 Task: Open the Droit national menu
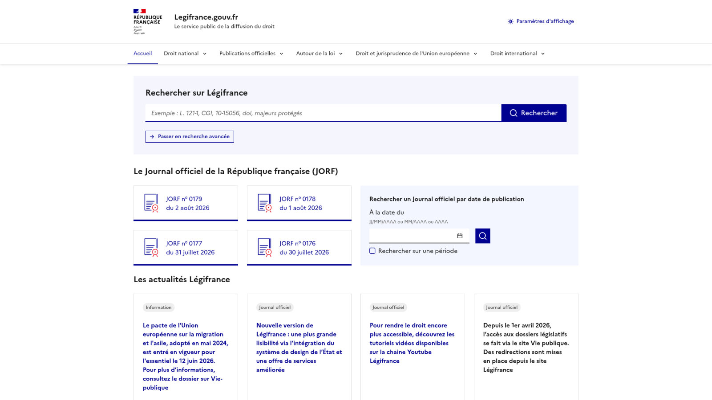[185, 54]
